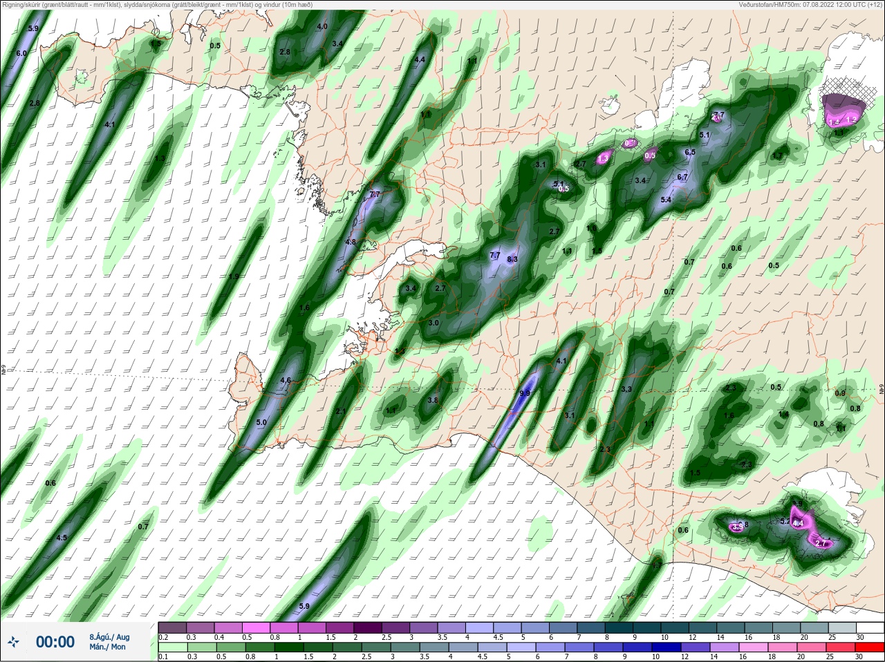Click the 1.9 precipitation value on the map

coord(234,276)
